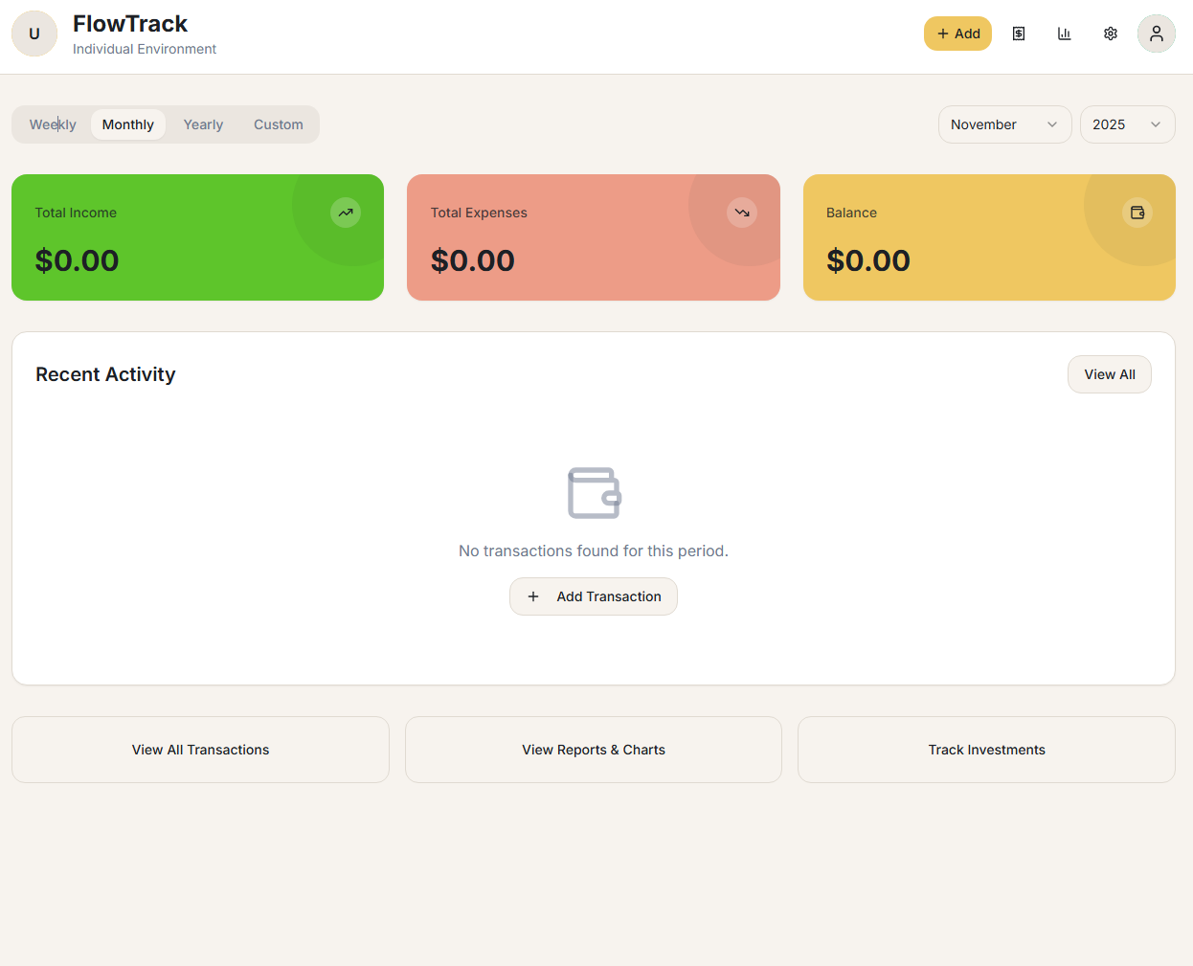Select Track Investments shortcut
The width and height of the screenshot is (1193, 966).
[x=986, y=750]
